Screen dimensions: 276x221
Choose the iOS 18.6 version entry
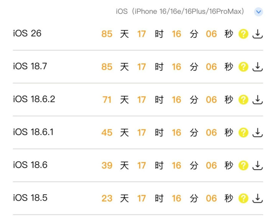[30, 165]
